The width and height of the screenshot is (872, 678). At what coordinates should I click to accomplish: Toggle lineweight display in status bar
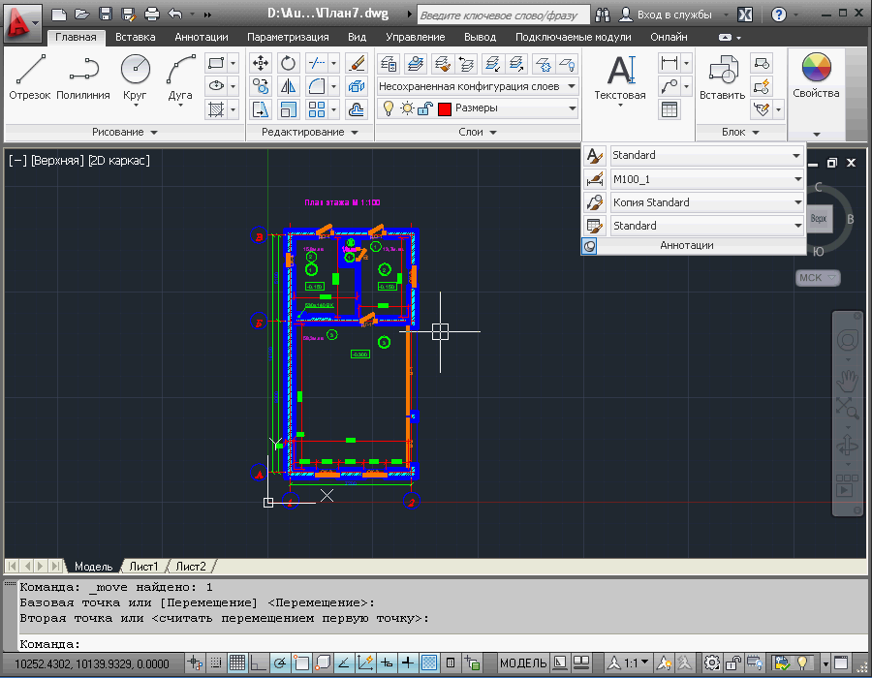coord(408,663)
